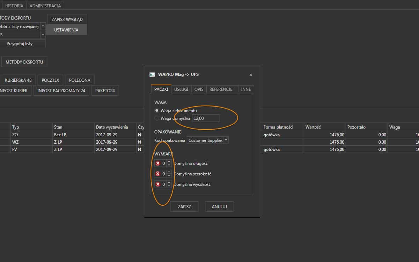
Task: Click the 'Bez LP' Stan cell
Action: (73, 134)
